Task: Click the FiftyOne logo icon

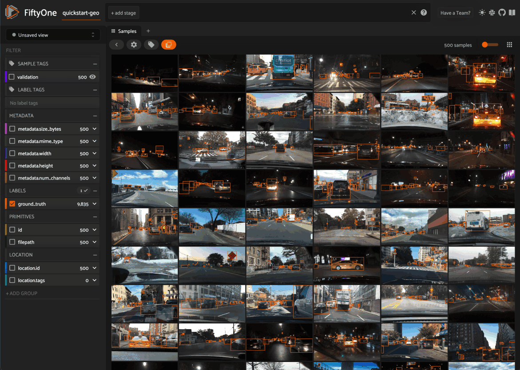Action: click(x=12, y=12)
